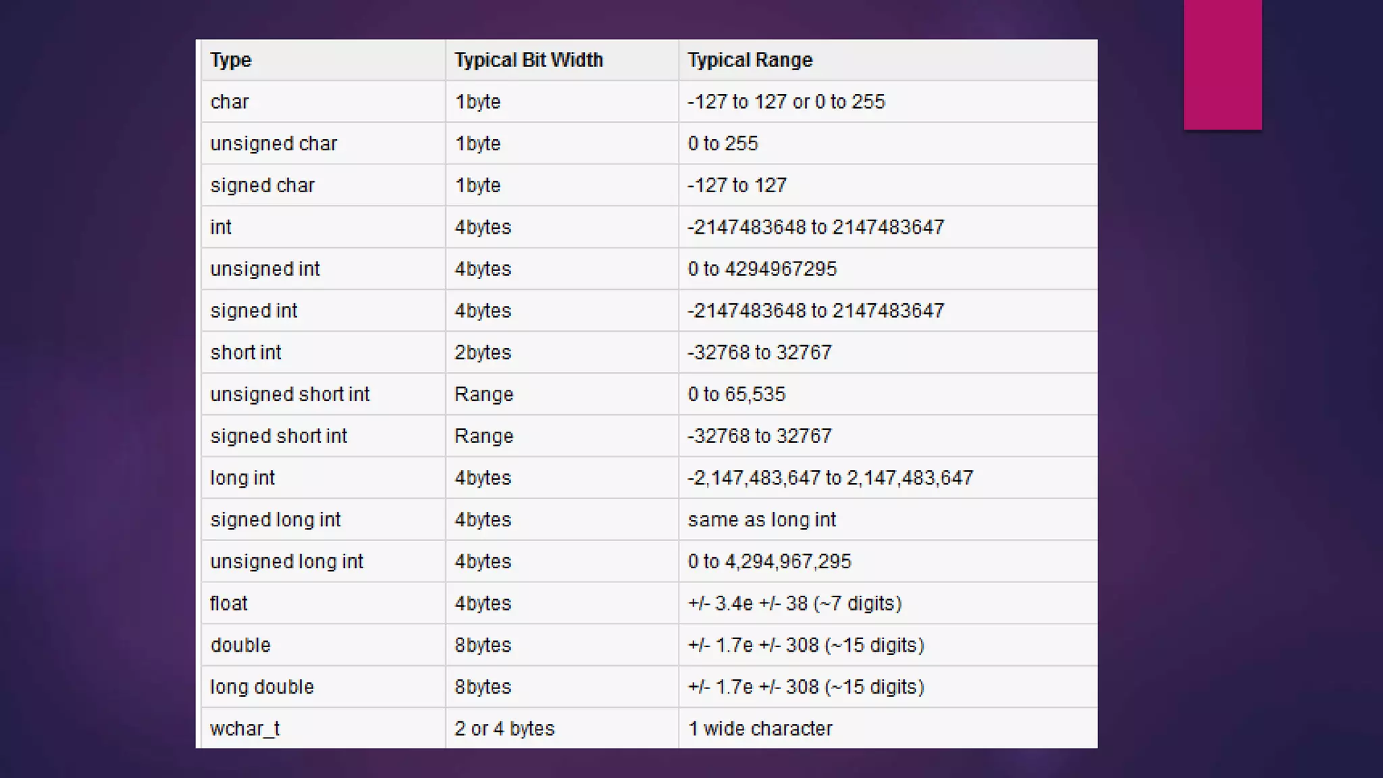1383x778 pixels.
Task: Click the magenta rectangle at the top right
Action: (x=1222, y=64)
